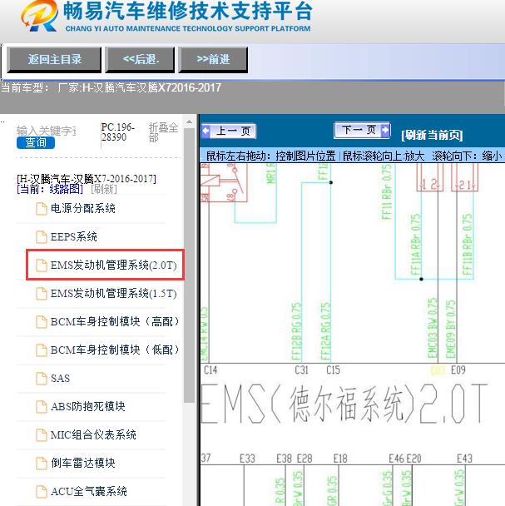Click the PC.196-28390 text
The width and height of the screenshot is (505, 506).
(117, 132)
